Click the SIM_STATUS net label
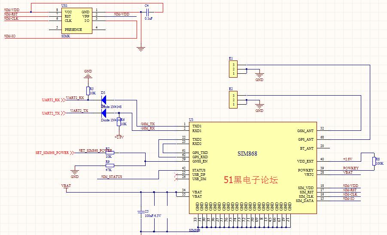Viewport: 387px width, 235px height. pyautogui.click(x=112, y=177)
